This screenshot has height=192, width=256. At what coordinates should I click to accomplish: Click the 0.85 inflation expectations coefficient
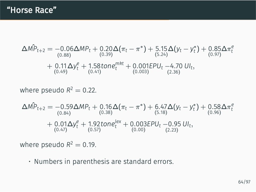(214, 49)
